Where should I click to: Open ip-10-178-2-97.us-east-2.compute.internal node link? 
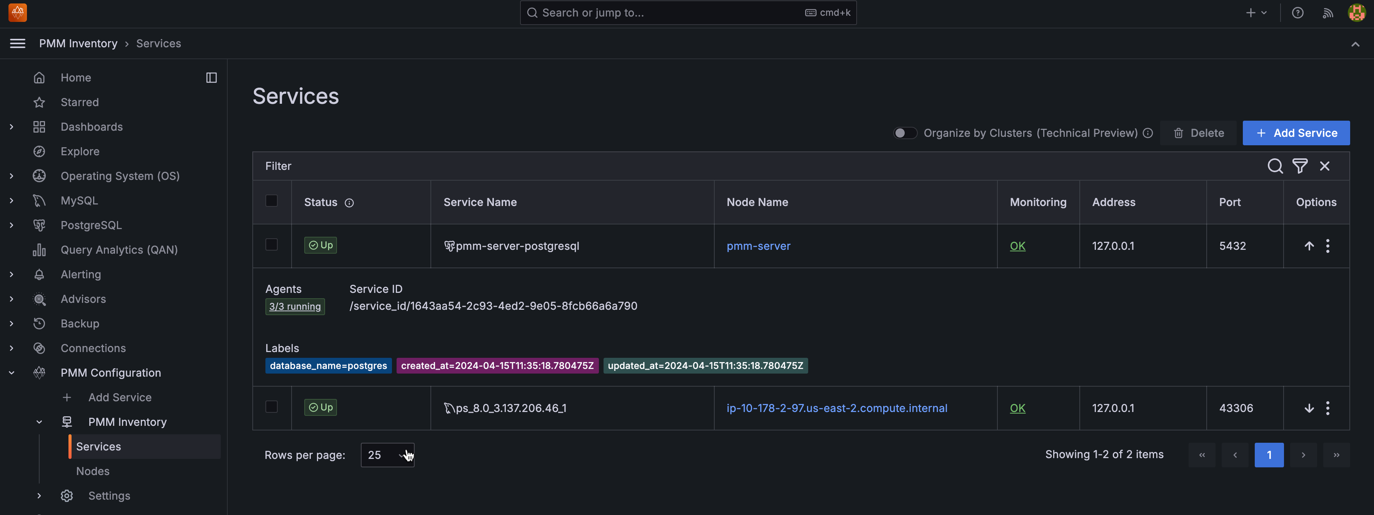tap(836, 408)
